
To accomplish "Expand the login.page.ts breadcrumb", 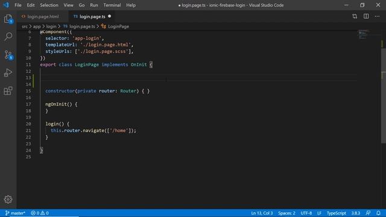I will click(79, 27).
